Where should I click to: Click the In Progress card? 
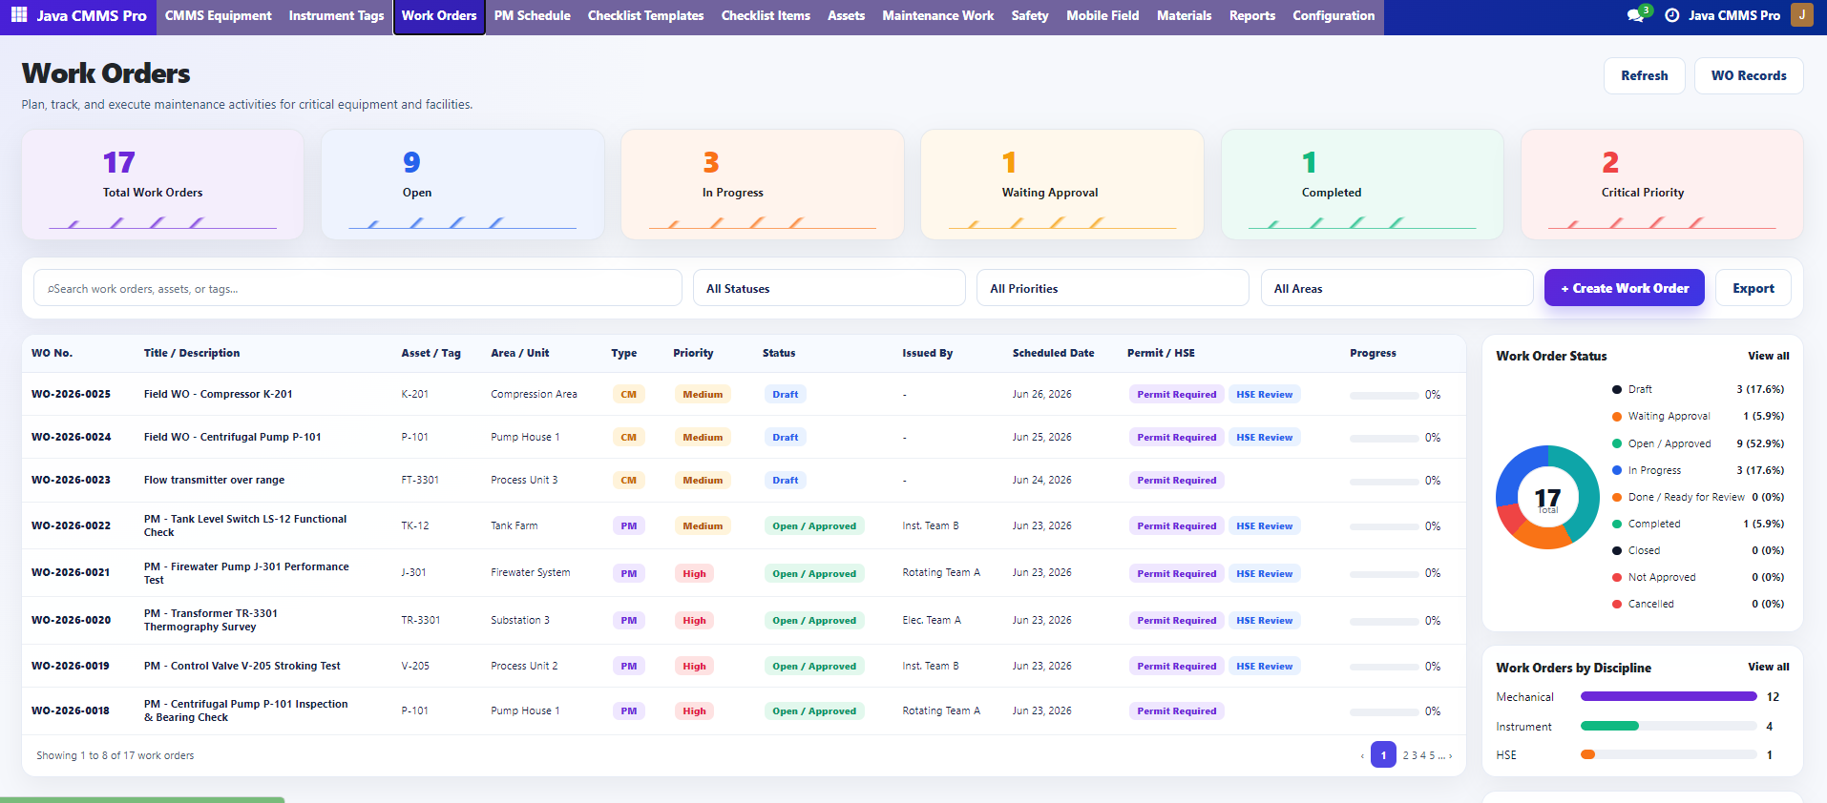point(763,184)
